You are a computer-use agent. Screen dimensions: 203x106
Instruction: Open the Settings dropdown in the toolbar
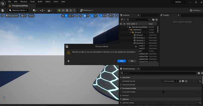tap(196, 10)
